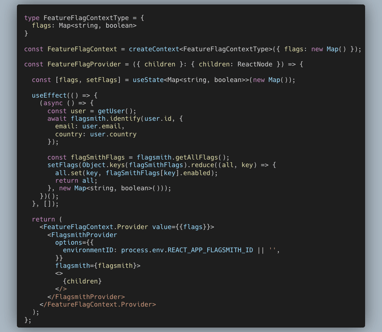Screen dimensions: 382x332
Task: Click the reduce method call
Action: tap(202, 165)
